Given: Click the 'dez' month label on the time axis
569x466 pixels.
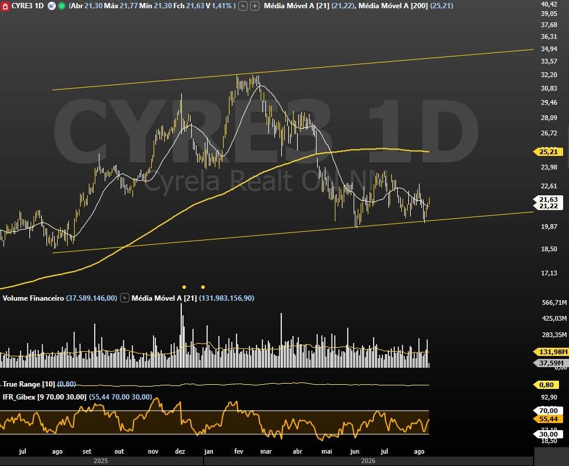Looking at the screenshot, I should (180, 451).
